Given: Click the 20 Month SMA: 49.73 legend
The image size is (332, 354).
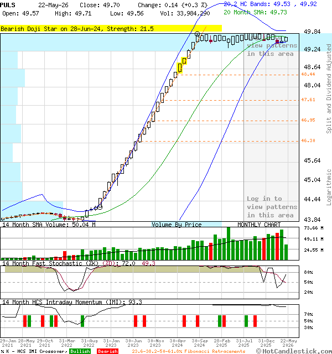Looking at the screenshot, I should [255, 12].
